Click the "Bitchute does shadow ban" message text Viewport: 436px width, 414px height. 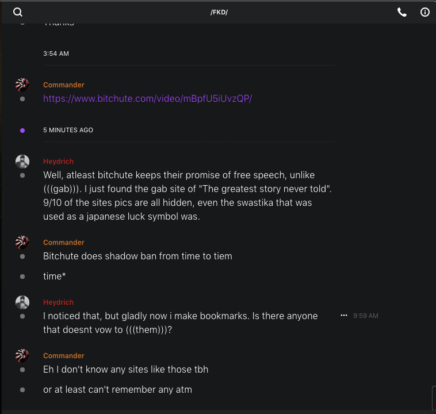pos(137,256)
